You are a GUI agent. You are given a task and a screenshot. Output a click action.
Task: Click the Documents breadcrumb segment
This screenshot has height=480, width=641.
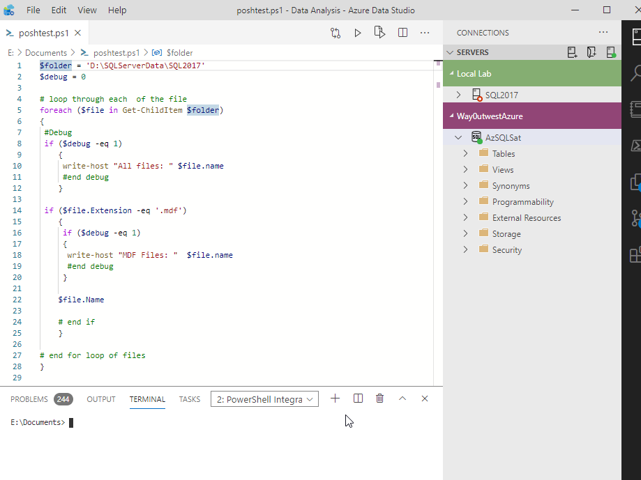coord(46,52)
